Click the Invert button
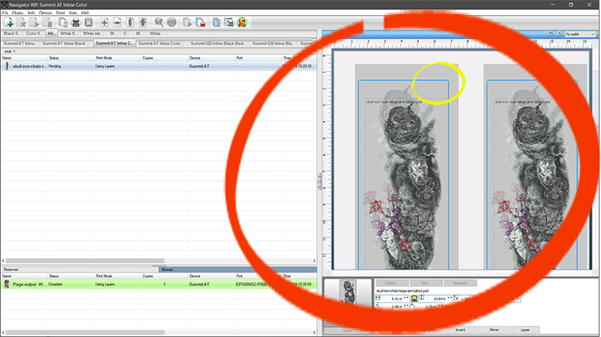 [x=460, y=329]
